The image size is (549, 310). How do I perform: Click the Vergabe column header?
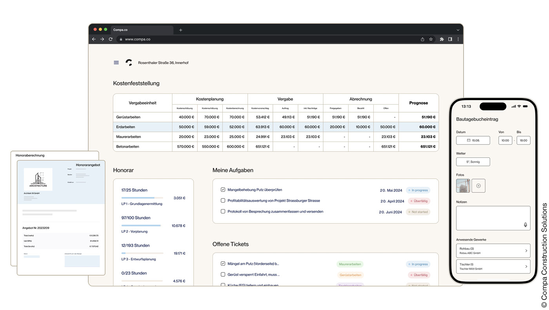coord(285,99)
